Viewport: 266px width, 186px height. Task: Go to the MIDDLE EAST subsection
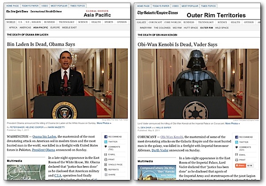pyautogui.click(x=70, y=28)
